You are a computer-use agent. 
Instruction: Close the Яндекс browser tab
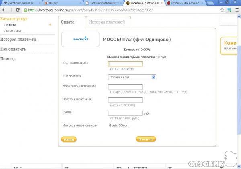pos(80,3)
